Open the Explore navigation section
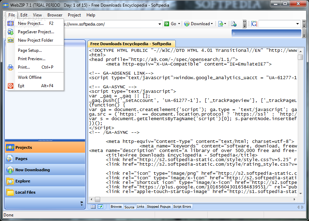The width and height of the screenshot is (309, 221). [45, 181]
